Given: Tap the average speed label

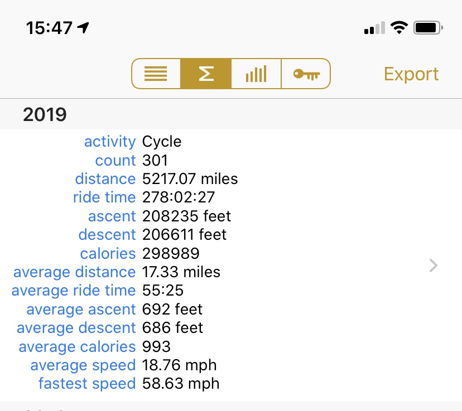Looking at the screenshot, I should click(x=83, y=365).
